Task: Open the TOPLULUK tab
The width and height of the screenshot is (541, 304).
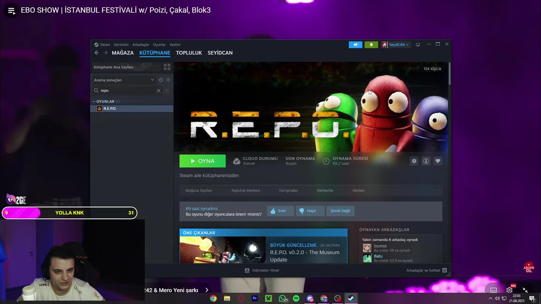Action: 189,53
